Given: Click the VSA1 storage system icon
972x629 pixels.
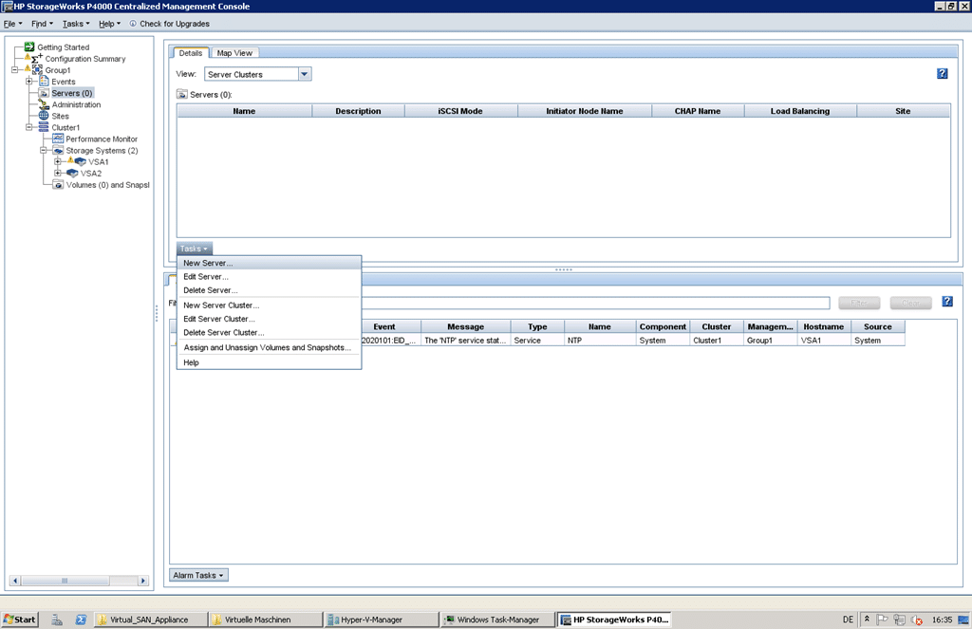Looking at the screenshot, I should 80,161.
